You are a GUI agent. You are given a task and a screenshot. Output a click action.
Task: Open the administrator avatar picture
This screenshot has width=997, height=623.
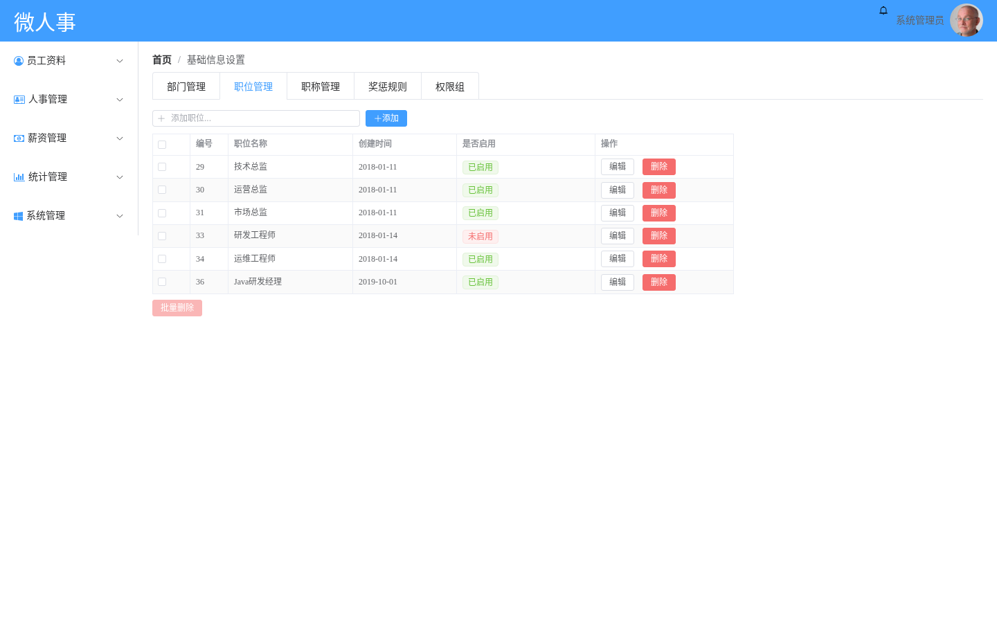point(967,21)
